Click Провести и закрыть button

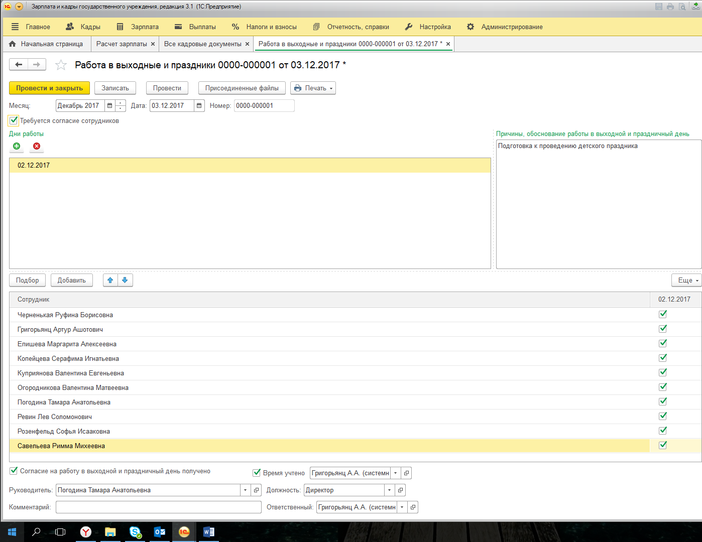pyautogui.click(x=49, y=88)
